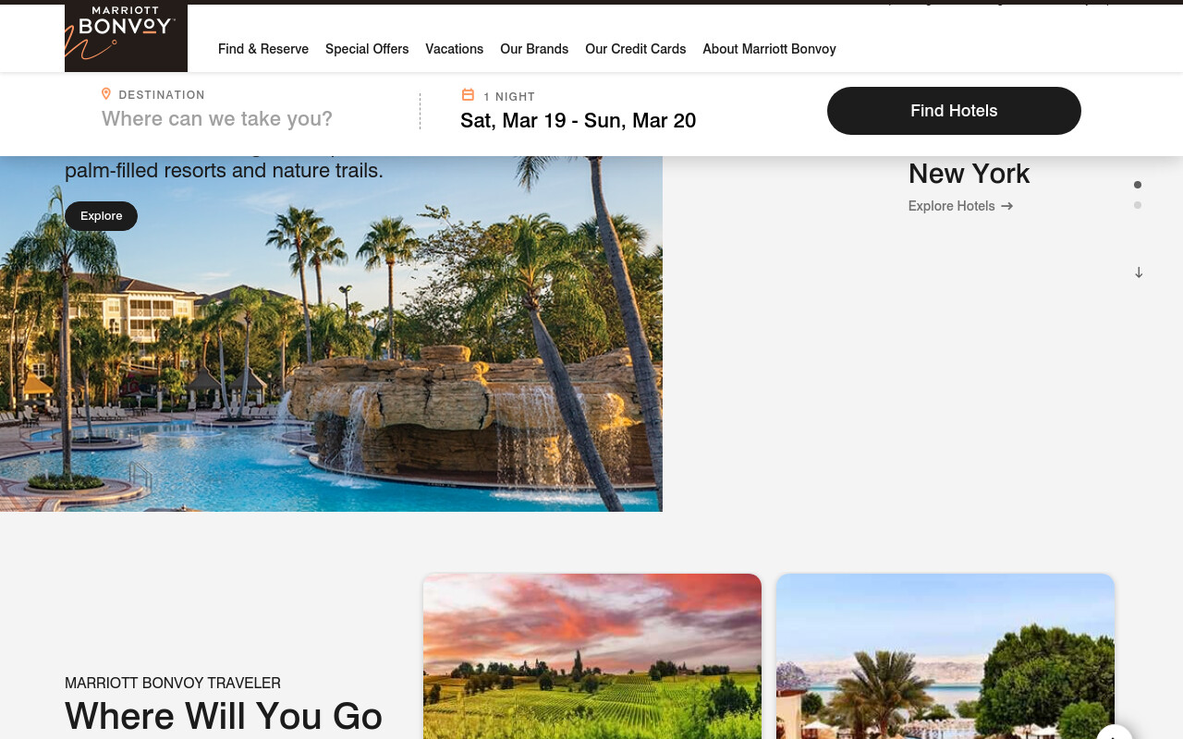Go to the Vacations menu item
This screenshot has width=1183, height=739.
click(455, 49)
